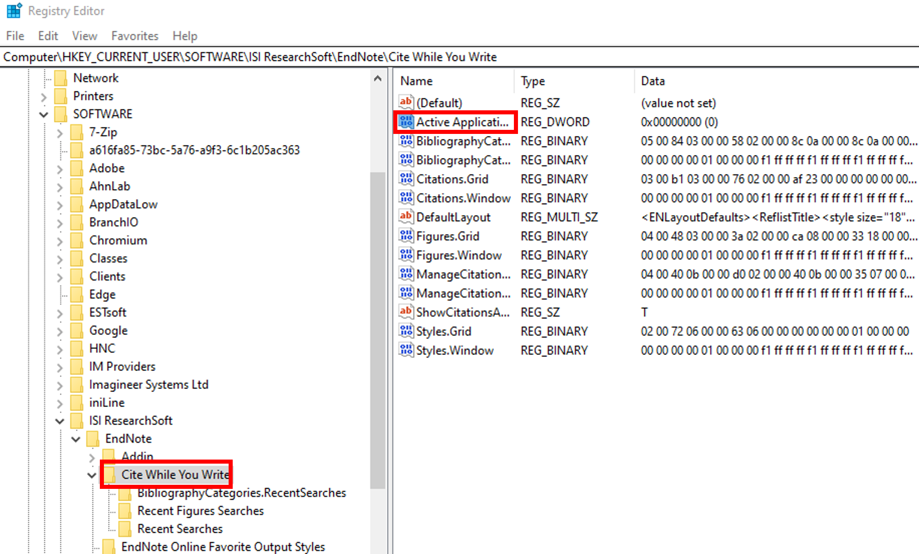Screen dimensions: 919x554
Task: Select the EndNote Online Favorite Output Styles key
Action: point(223,547)
